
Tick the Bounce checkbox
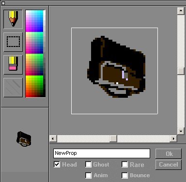124,175
